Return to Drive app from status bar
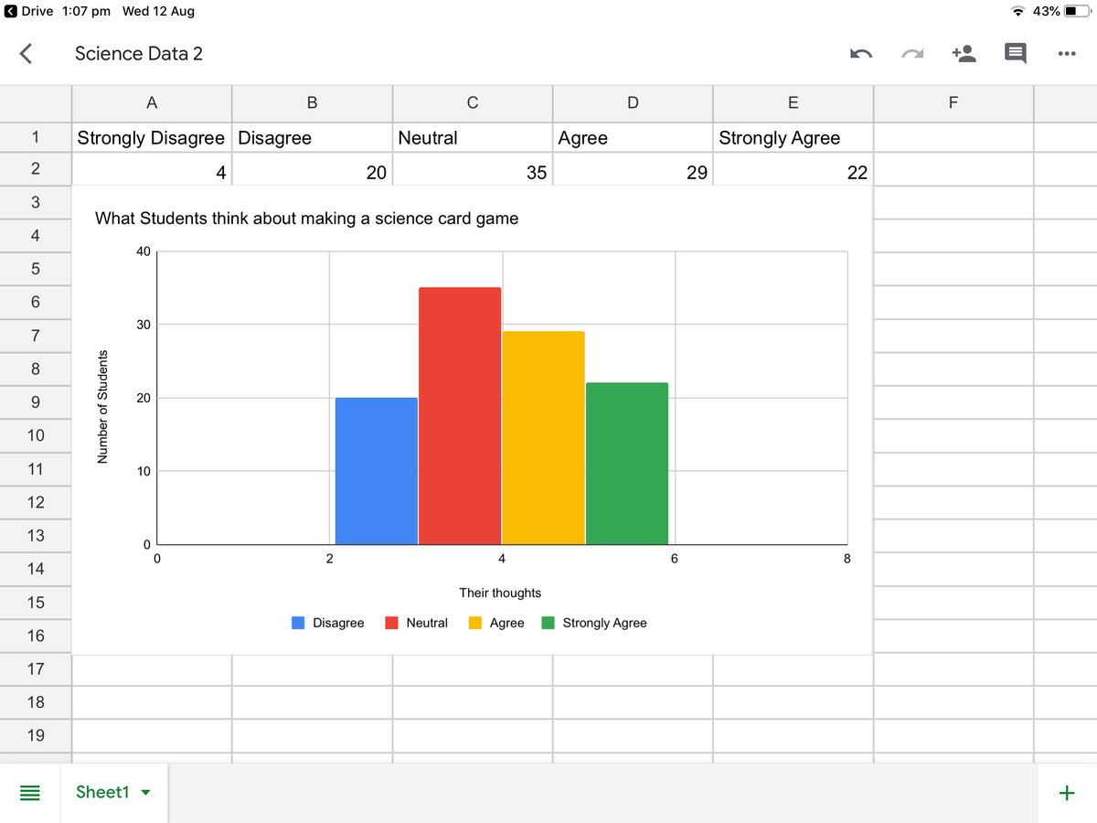The height and width of the screenshot is (823, 1097). coord(29,11)
